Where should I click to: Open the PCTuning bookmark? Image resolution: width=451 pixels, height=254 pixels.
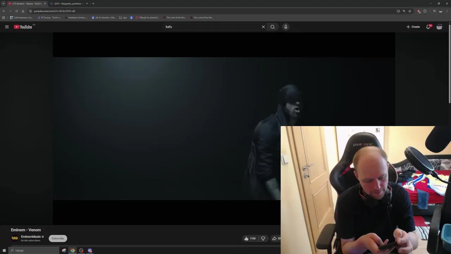click(x=49, y=18)
